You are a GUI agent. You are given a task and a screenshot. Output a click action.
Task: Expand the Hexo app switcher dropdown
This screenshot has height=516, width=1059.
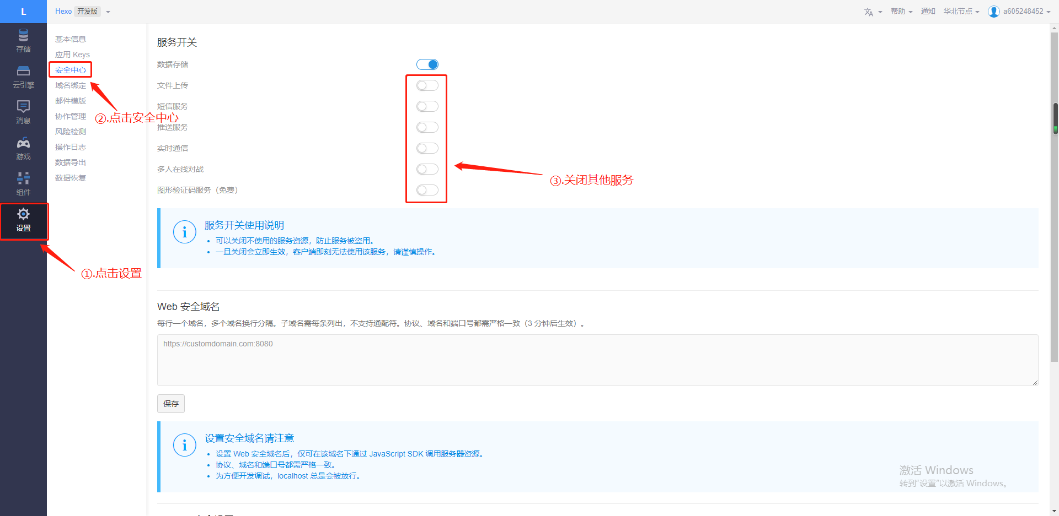[x=108, y=12]
